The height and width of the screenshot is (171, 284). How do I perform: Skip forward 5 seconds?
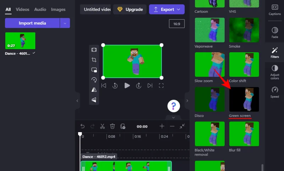[x=138, y=85]
